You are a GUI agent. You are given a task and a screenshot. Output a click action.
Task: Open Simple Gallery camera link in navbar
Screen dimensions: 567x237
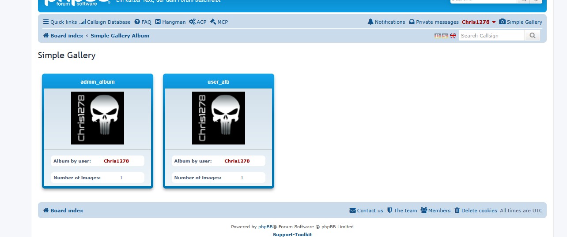[521, 22]
